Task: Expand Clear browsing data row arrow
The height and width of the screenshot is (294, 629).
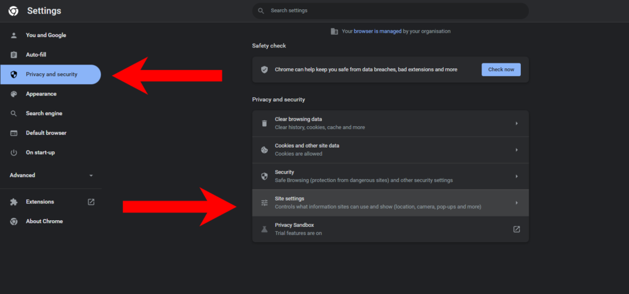Action: coord(517,123)
